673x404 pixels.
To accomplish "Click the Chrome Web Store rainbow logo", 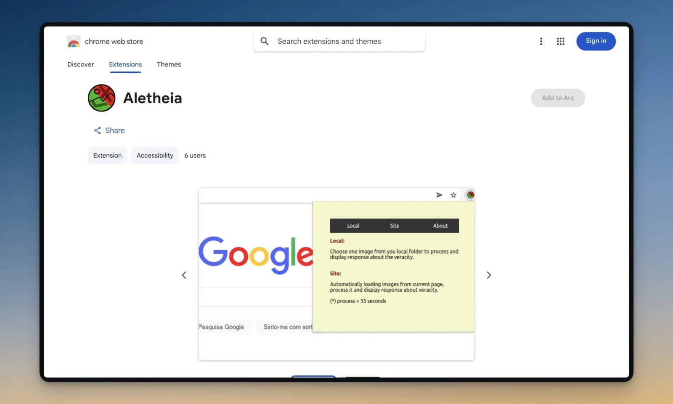I will (x=74, y=42).
